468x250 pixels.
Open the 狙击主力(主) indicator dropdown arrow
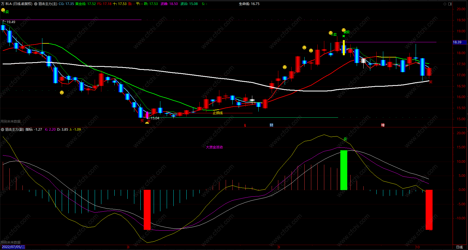36,4
